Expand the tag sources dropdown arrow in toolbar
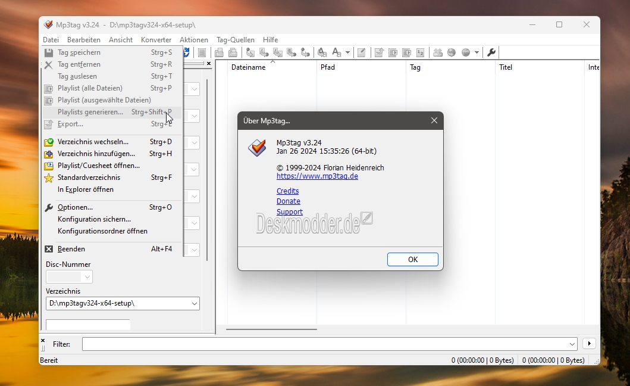 click(x=477, y=52)
